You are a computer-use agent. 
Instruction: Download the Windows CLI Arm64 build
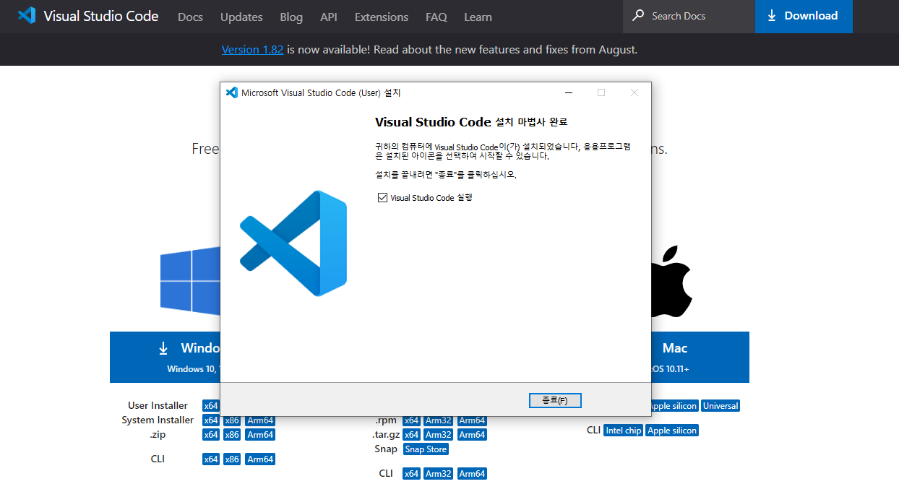click(260, 459)
